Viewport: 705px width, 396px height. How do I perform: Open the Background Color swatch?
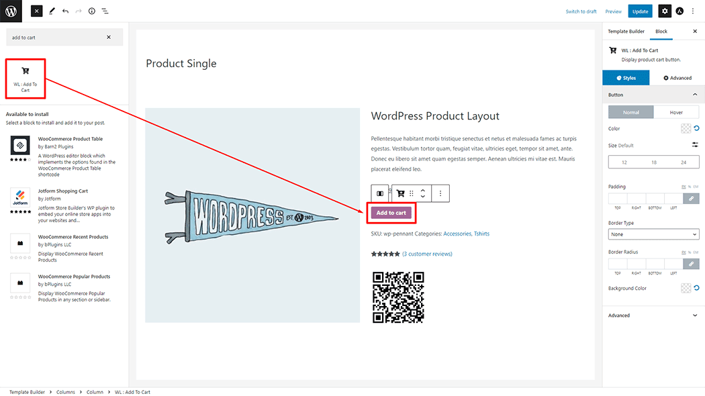(686, 288)
